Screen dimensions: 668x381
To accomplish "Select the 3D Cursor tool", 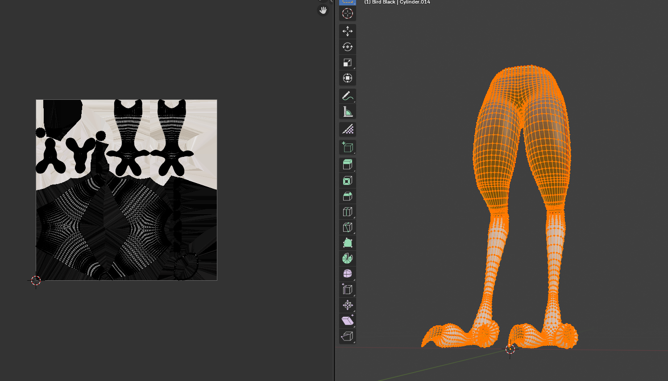I will (x=348, y=13).
